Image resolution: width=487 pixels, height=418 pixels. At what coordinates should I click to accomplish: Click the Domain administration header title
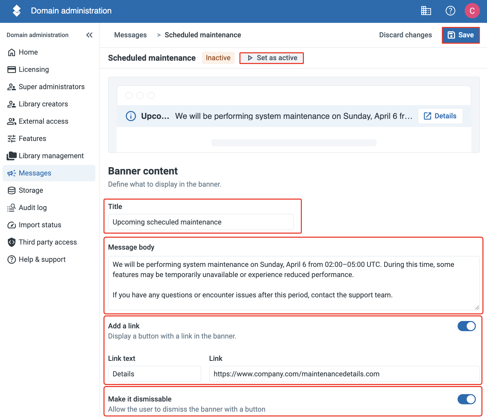pyautogui.click(x=71, y=11)
